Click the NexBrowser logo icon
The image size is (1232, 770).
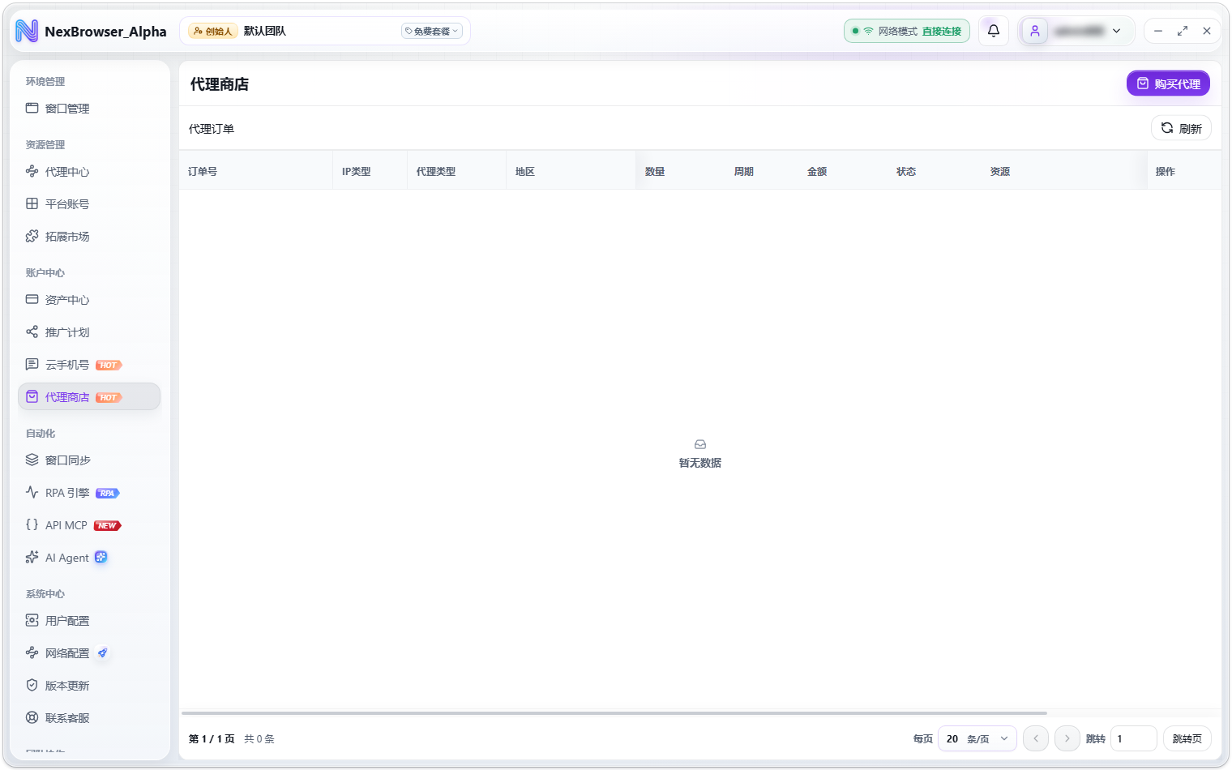[x=27, y=31]
